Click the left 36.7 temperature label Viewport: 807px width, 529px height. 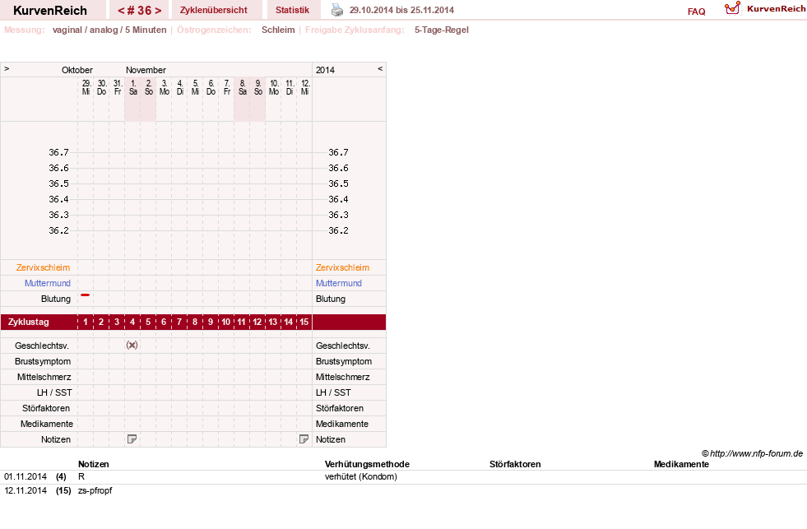[x=58, y=152]
